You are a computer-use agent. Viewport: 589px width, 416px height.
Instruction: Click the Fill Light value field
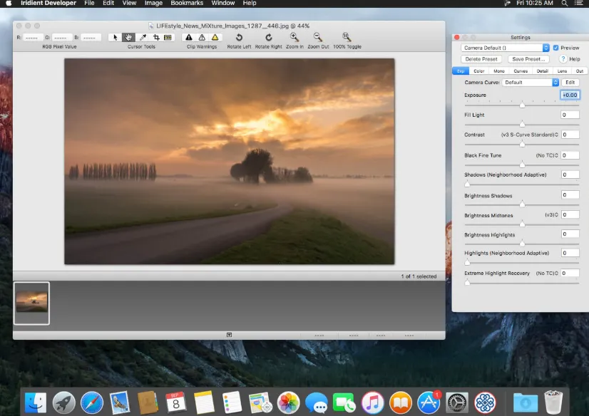click(570, 115)
